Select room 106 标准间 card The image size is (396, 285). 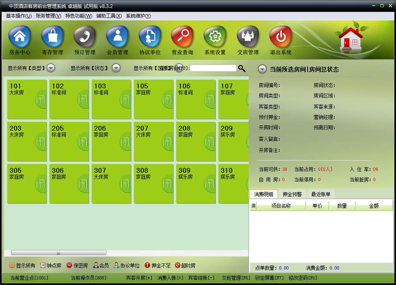coord(196,99)
